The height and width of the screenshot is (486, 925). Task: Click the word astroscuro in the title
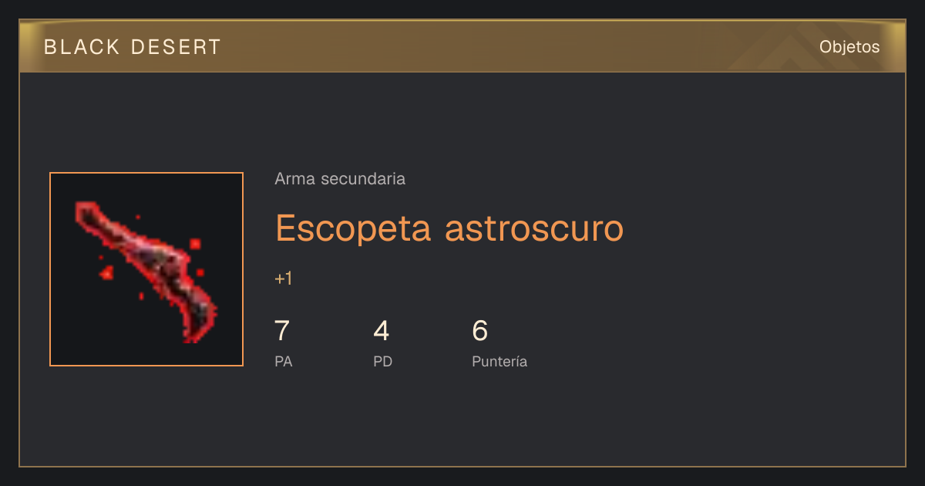point(535,229)
